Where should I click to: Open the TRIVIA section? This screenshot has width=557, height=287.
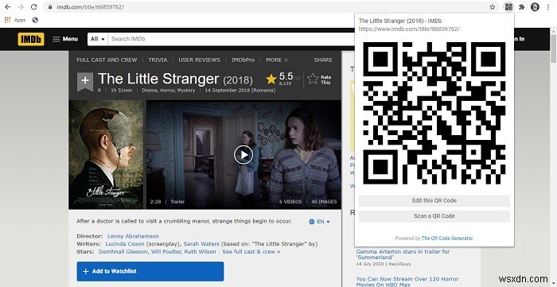point(158,60)
